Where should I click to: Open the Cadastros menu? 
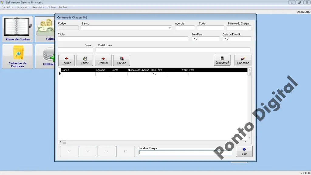pos(8,7)
